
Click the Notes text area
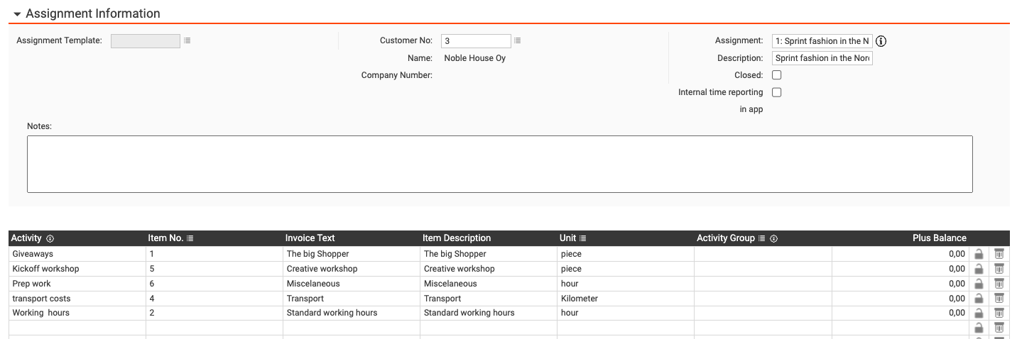coord(499,164)
